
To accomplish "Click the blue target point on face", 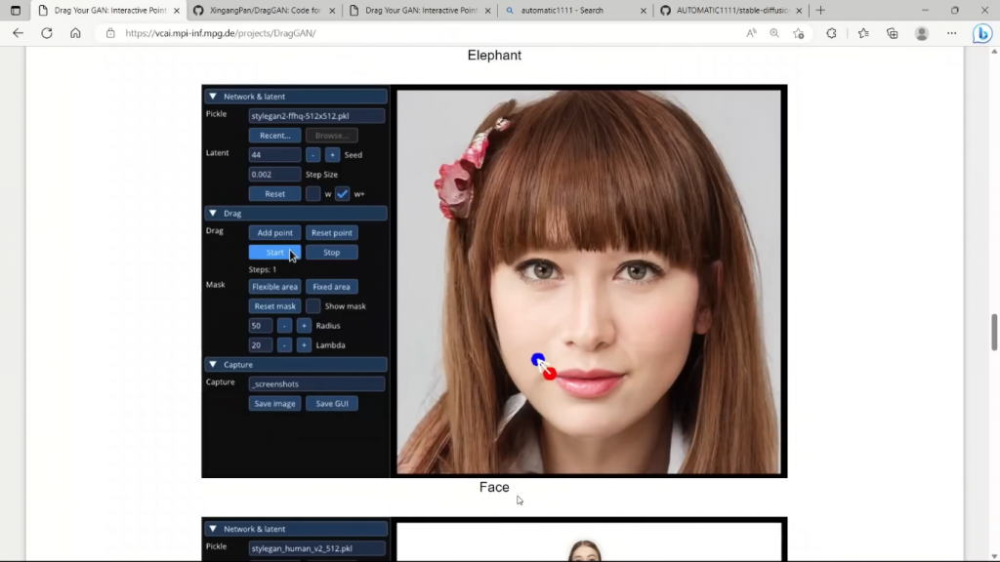I will pos(538,360).
